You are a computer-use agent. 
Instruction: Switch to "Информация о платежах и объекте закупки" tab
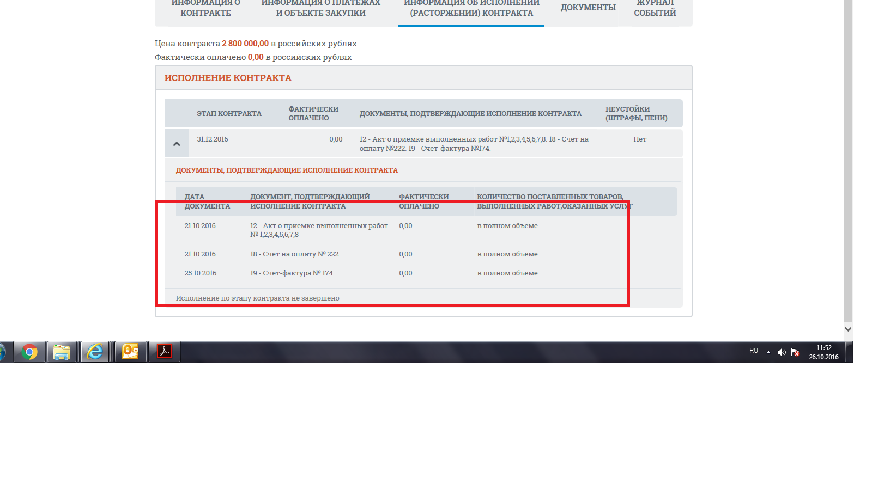click(320, 8)
